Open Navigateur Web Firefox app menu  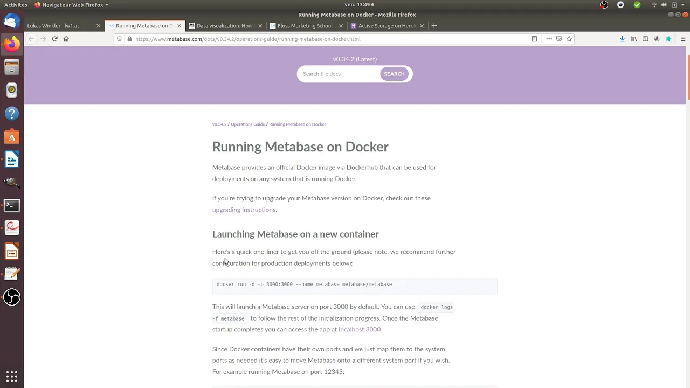pos(71,5)
